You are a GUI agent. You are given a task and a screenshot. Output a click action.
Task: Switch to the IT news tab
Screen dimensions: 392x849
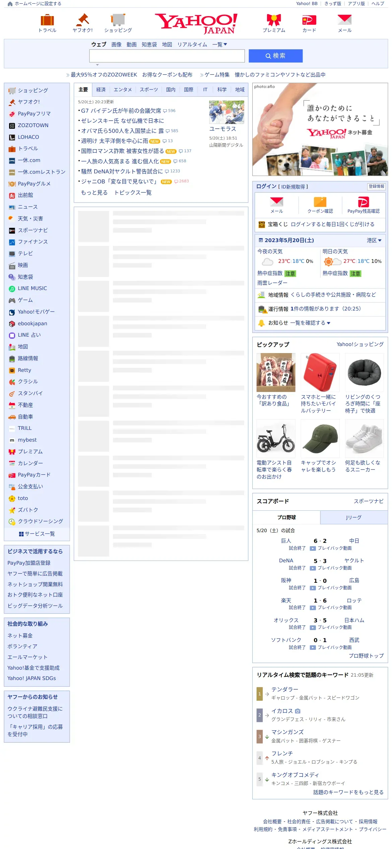tap(205, 90)
